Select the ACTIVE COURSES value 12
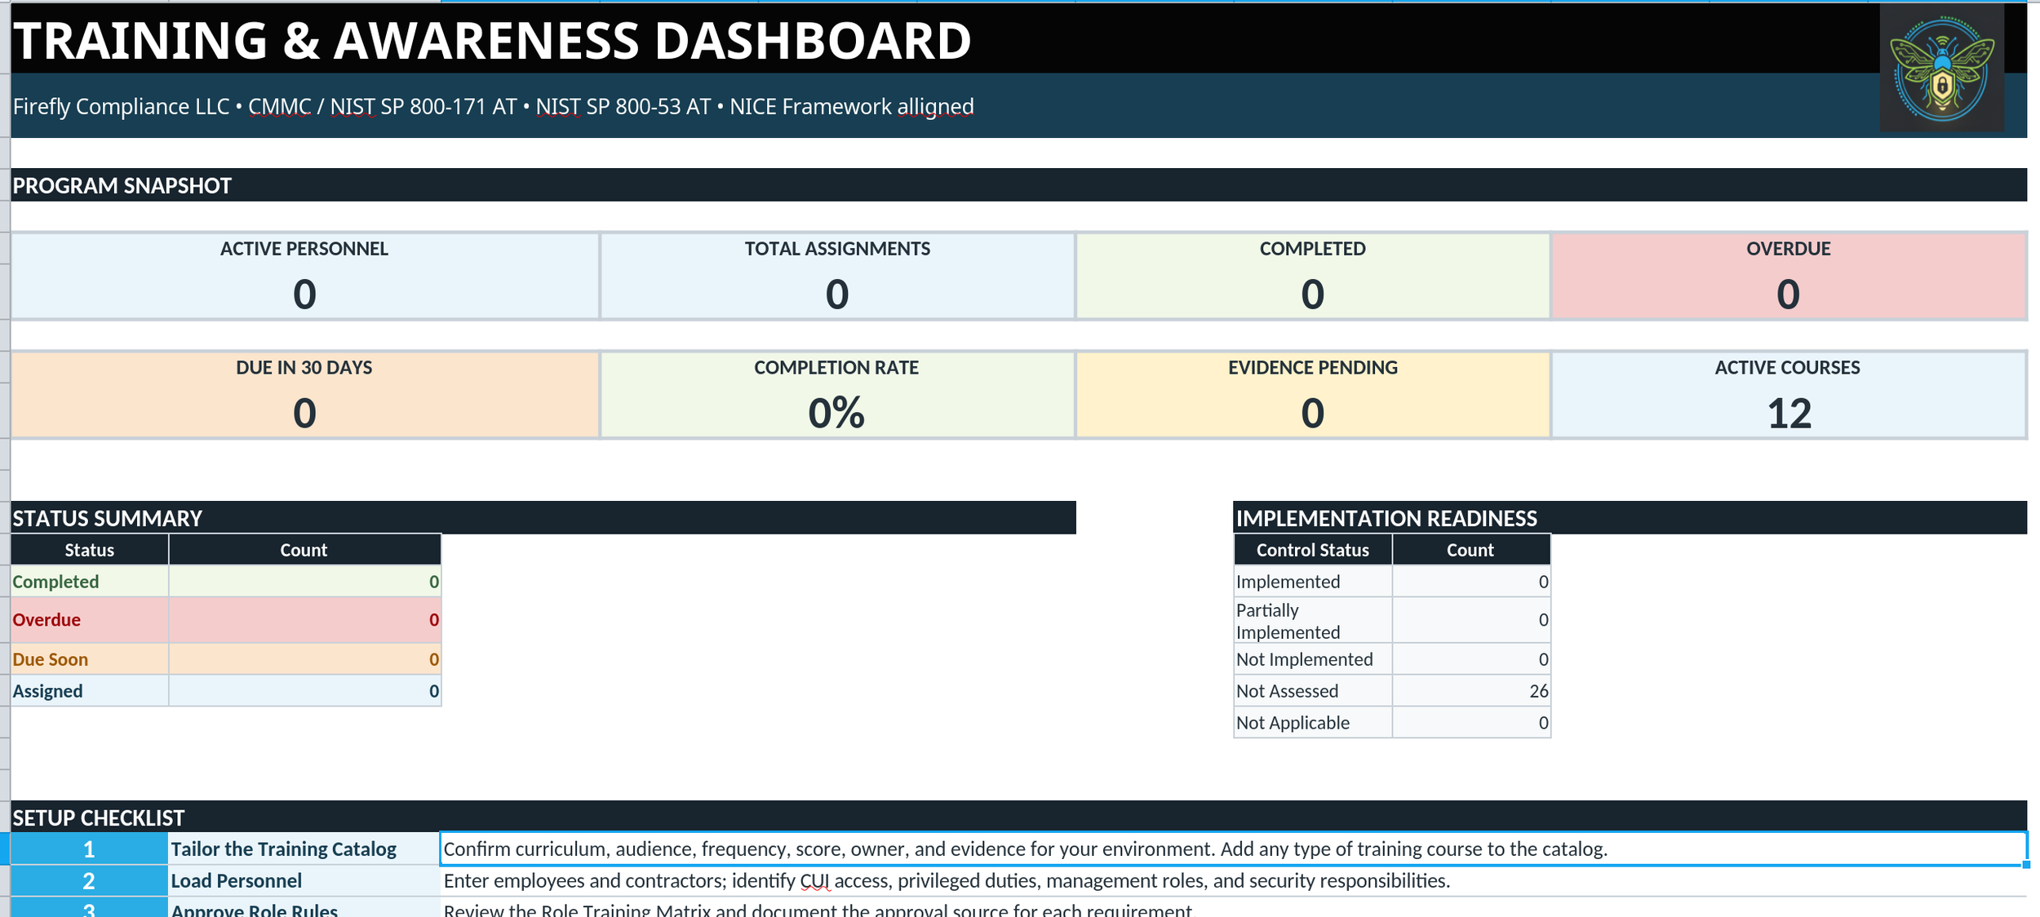Image resolution: width=2040 pixels, height=917 pixels. (1788, 413)
